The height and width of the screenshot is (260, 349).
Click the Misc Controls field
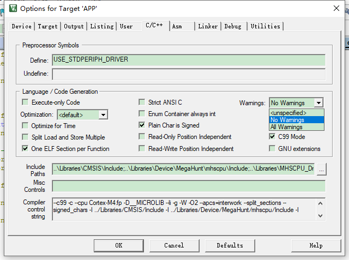(x=189, y=186)
